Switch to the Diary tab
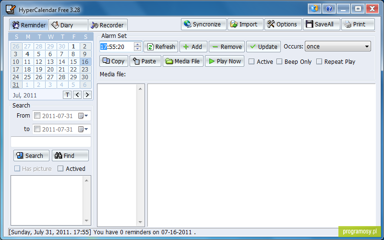Screen dimensions: 384x240 [68, 25]
